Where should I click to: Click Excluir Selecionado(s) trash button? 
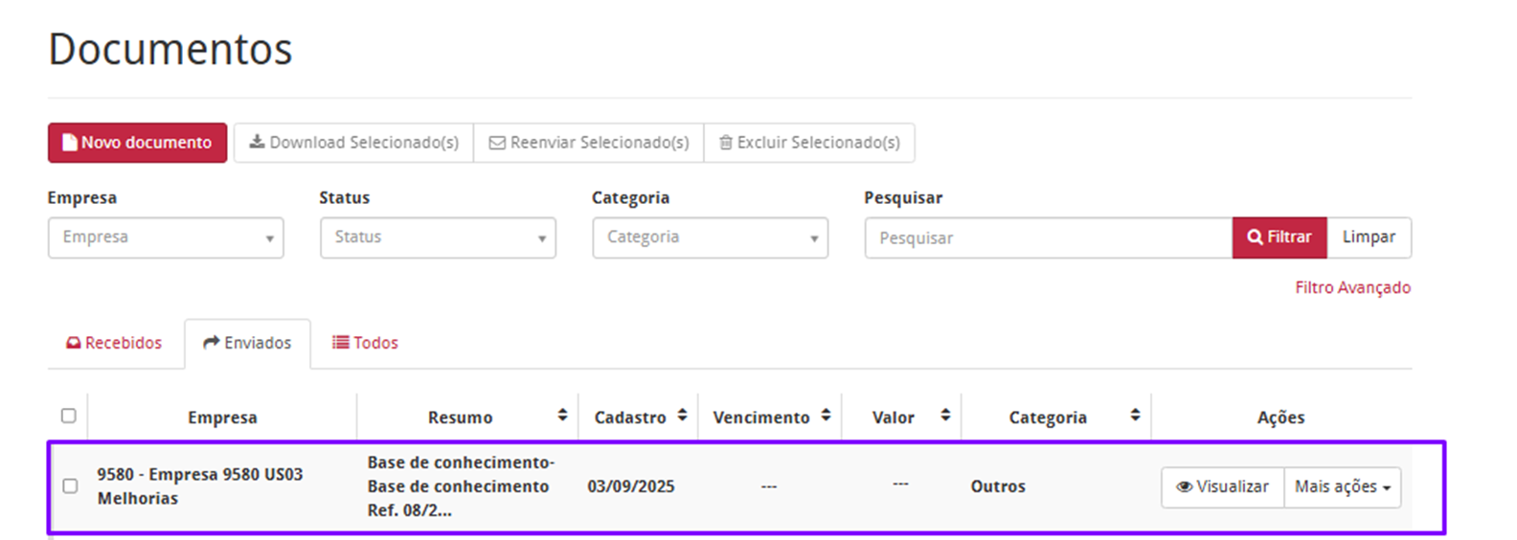809,143
